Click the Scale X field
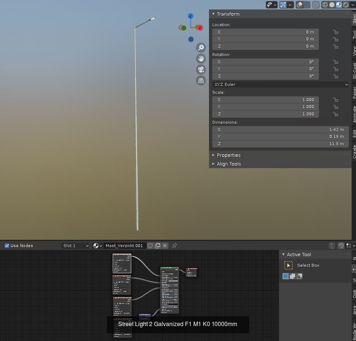This screenshot has height=341, width=356. (266, 100)
